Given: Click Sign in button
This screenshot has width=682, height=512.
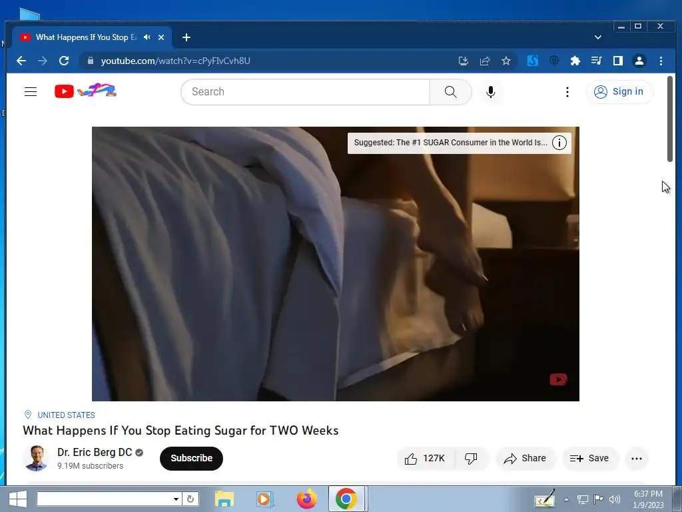Looking at the screenshot, I should [619, 92].
